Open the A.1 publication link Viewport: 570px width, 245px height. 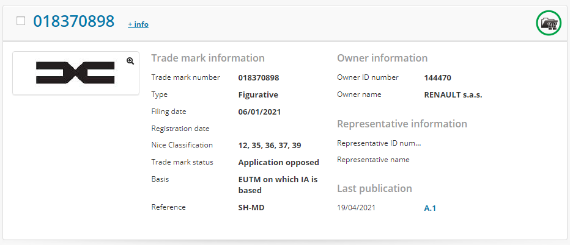tap(429, 208)
